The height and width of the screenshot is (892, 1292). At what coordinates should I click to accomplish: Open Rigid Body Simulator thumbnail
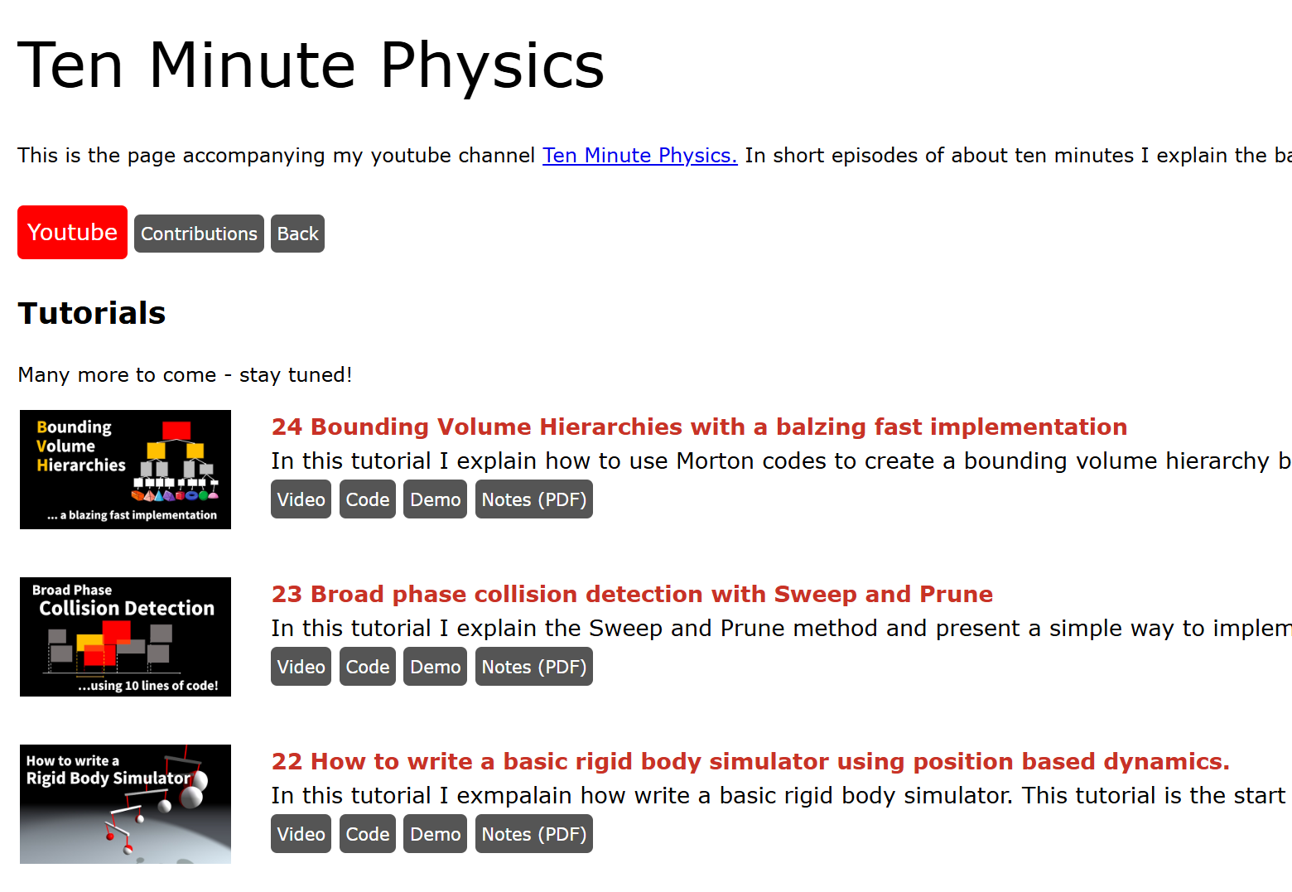click(125, 804)
